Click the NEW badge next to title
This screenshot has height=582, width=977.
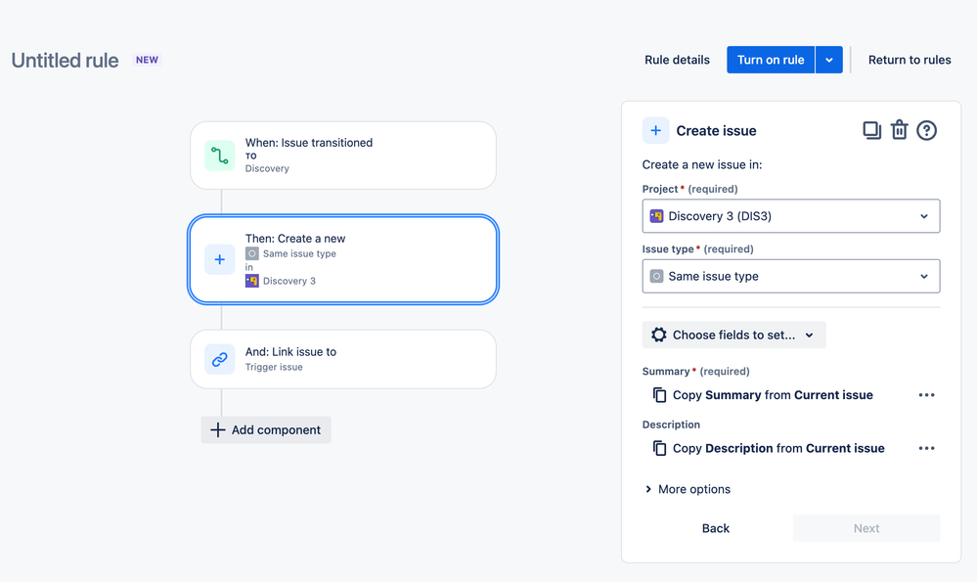pos(147,60)
